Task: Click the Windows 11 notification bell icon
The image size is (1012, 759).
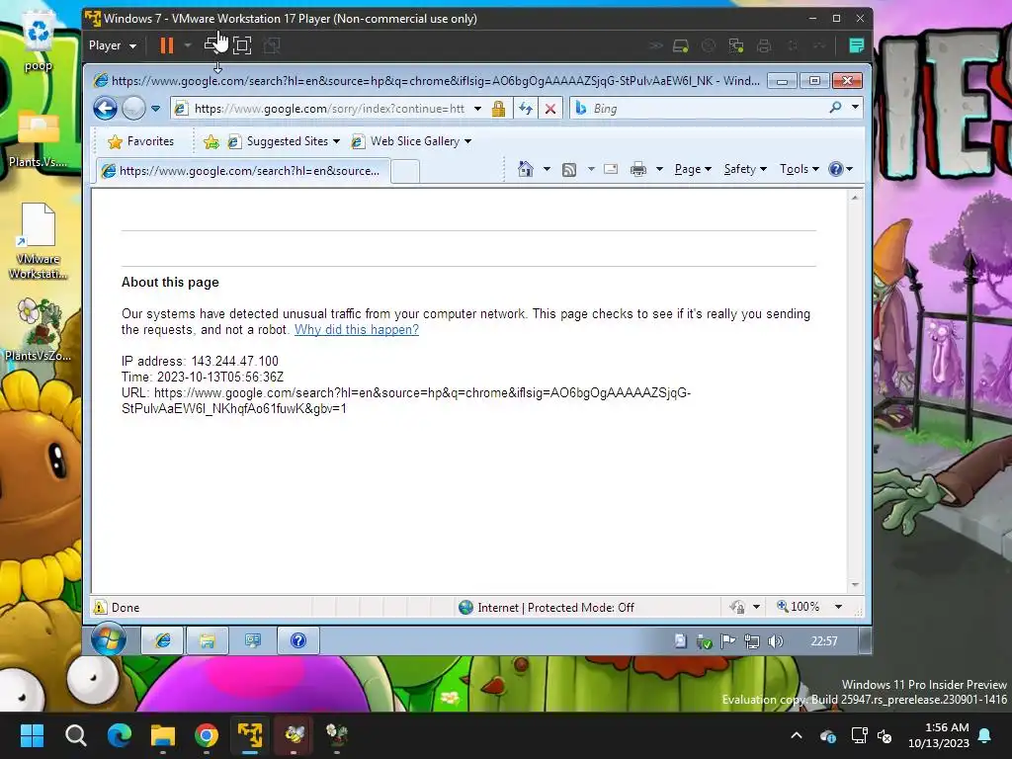Action: (985, 735)
